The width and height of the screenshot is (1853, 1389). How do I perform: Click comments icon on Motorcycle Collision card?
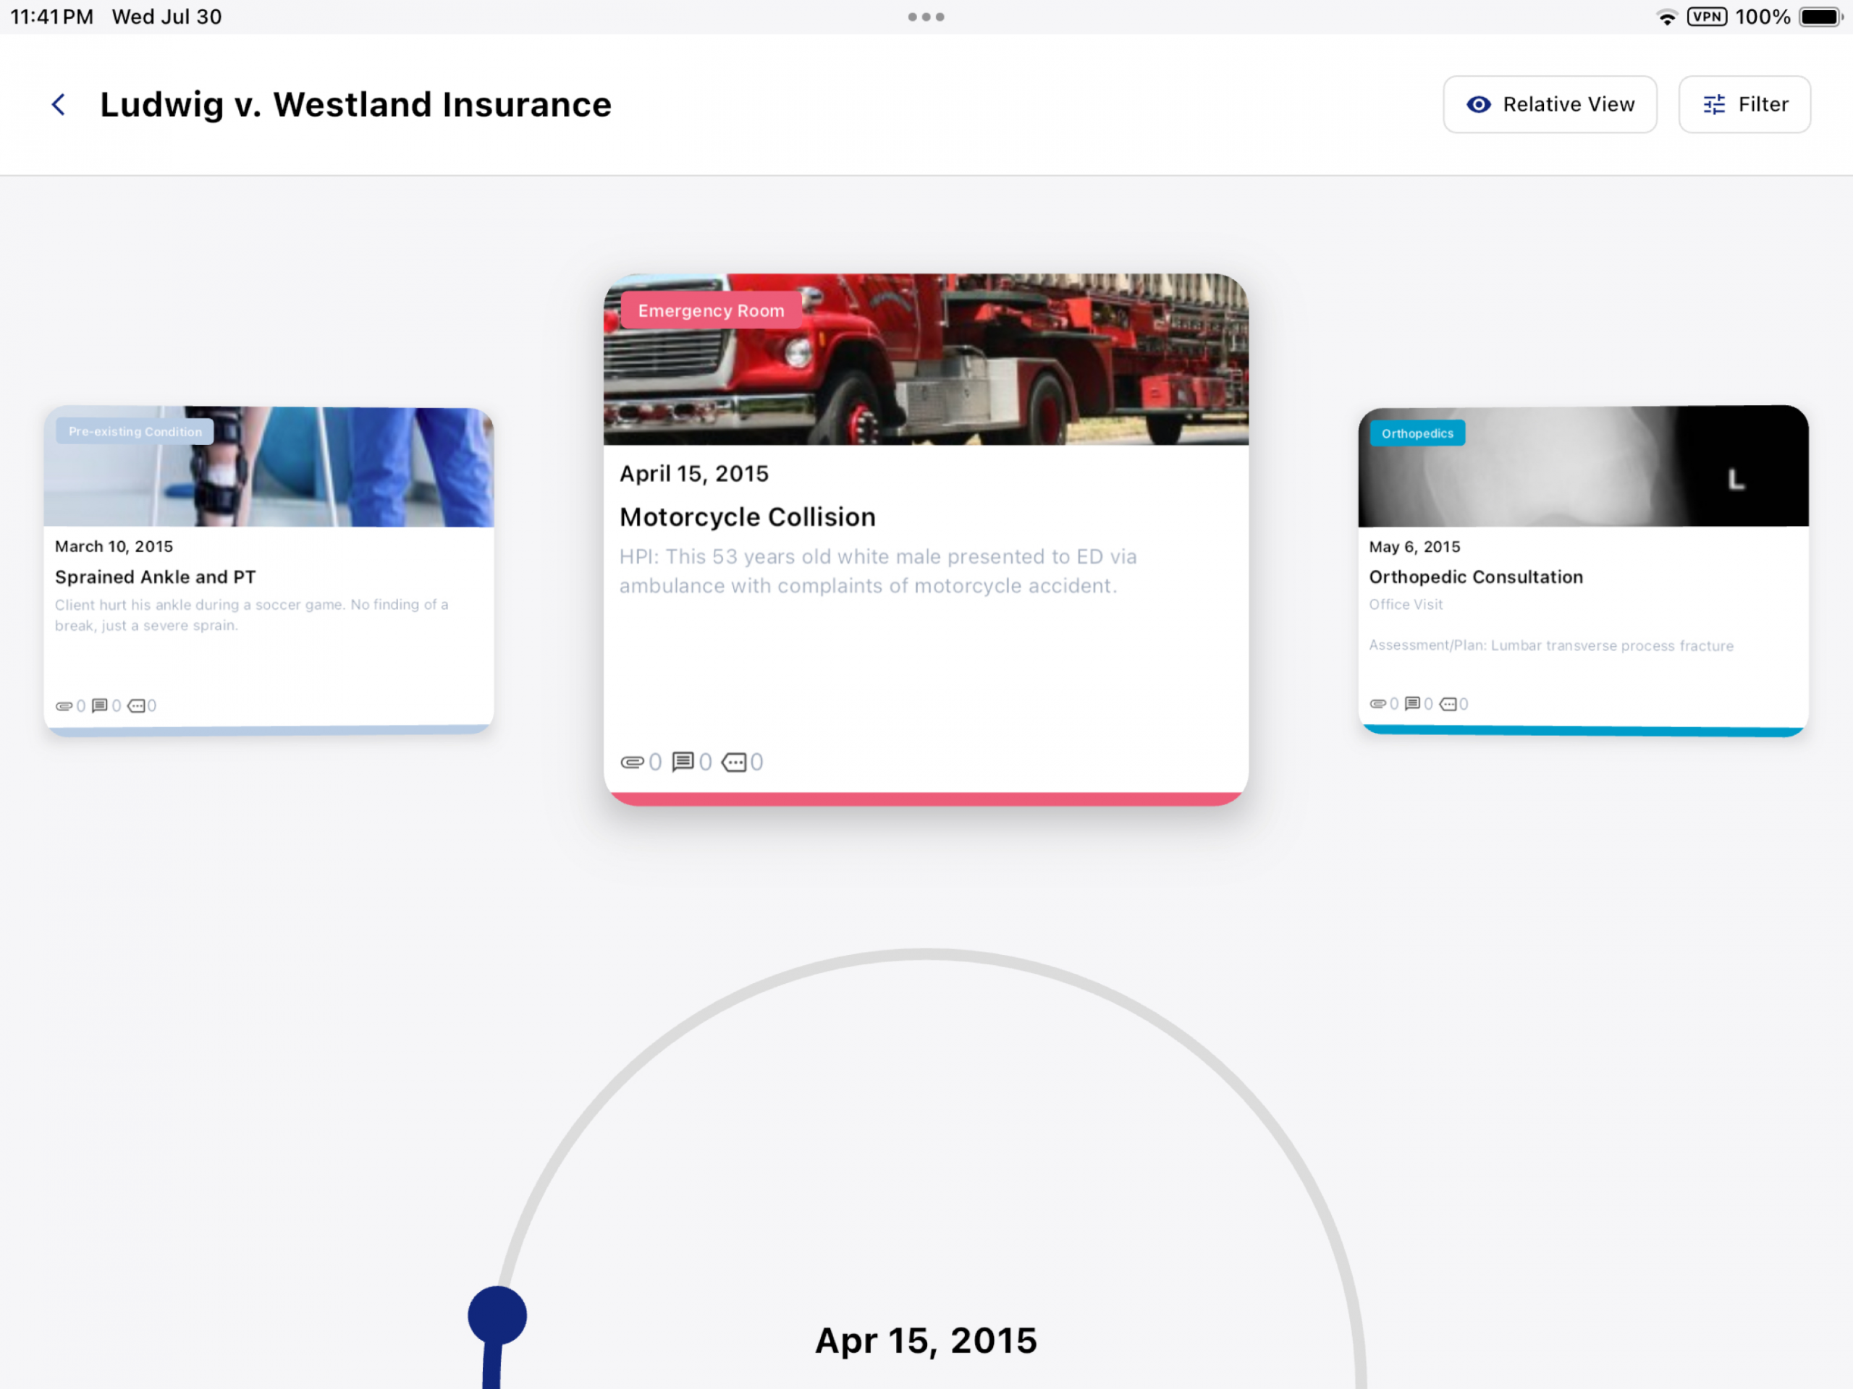click(683, 762)
